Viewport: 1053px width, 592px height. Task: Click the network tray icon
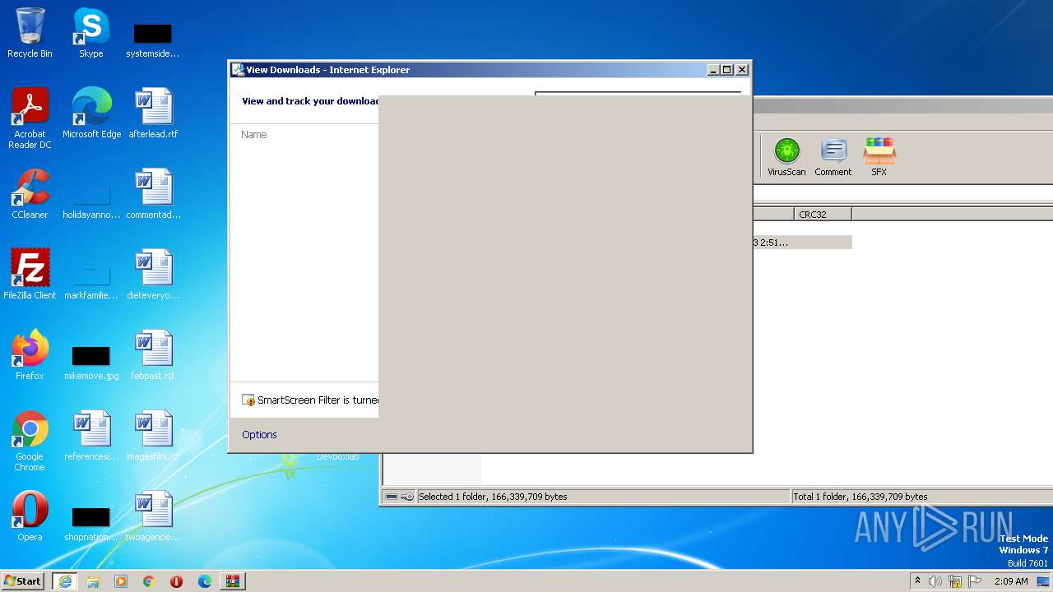coord(955,581)
